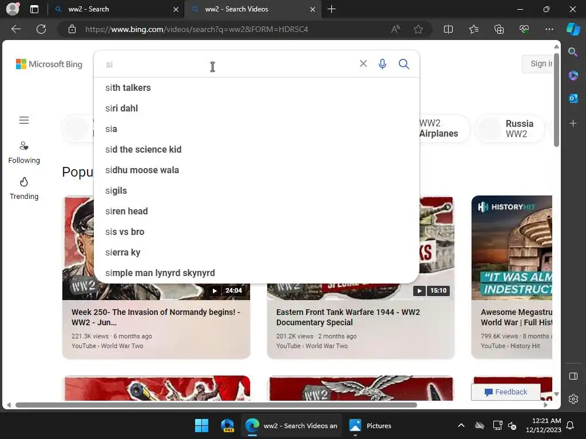586x439 pixels.
Task: Open the Trending videos section
Action: point(24,189)
